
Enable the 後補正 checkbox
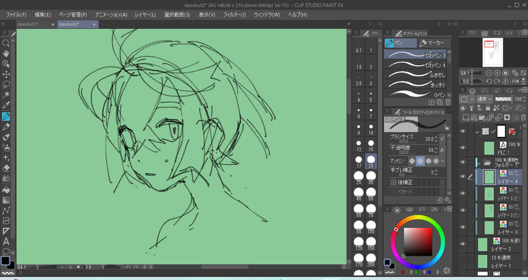393,182
